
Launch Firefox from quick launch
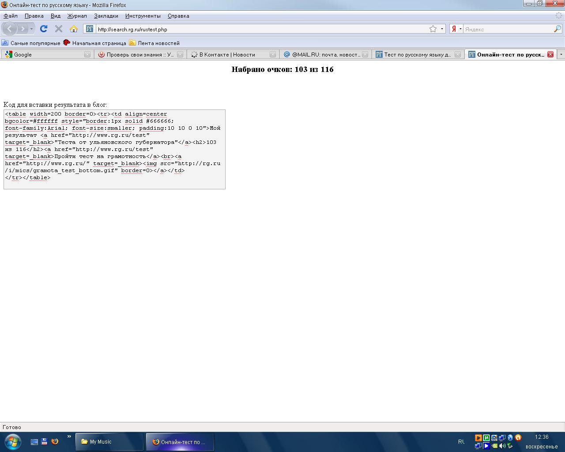point(55,441)
